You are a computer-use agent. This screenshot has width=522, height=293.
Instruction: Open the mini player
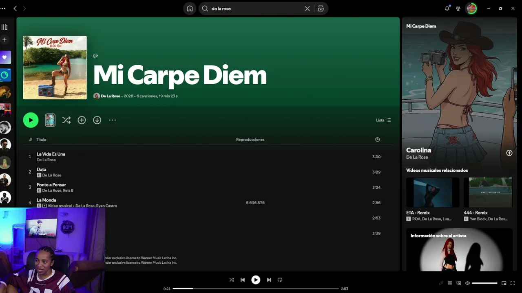[504, 283]
